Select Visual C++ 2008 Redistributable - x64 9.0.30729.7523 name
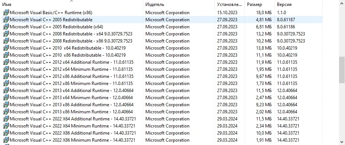 [71, 34]
